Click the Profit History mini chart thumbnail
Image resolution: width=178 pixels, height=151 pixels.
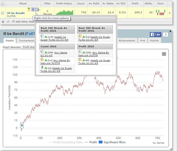coord(64,12)
